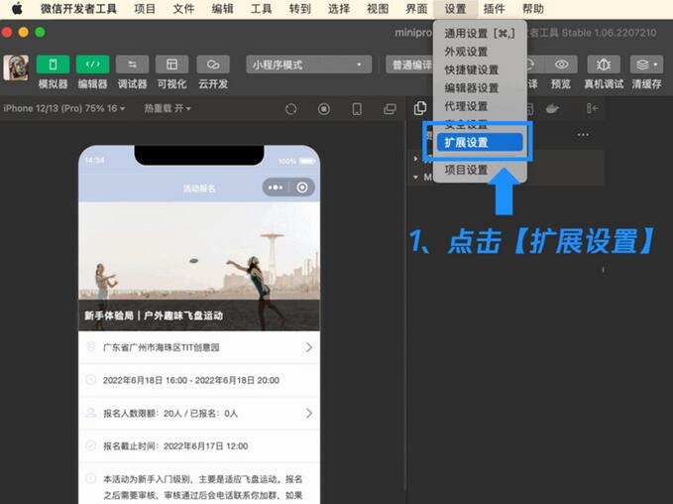Image resolution: width=673 pixels, height=504 pixels.
Task: Click the 本活动为新手入门级别 description text
Action: 203,487
